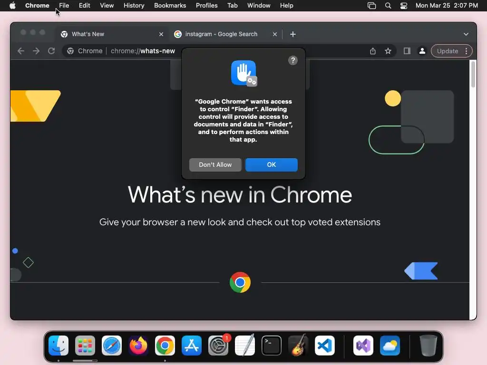Image resolution: width=487 pixels, height=365 pixels.
Task: Click the What's new in Chrome heading
Action: (240, 195)
